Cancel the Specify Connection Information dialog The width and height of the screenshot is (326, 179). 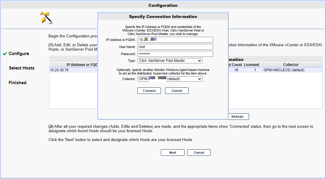pos(177,91)
